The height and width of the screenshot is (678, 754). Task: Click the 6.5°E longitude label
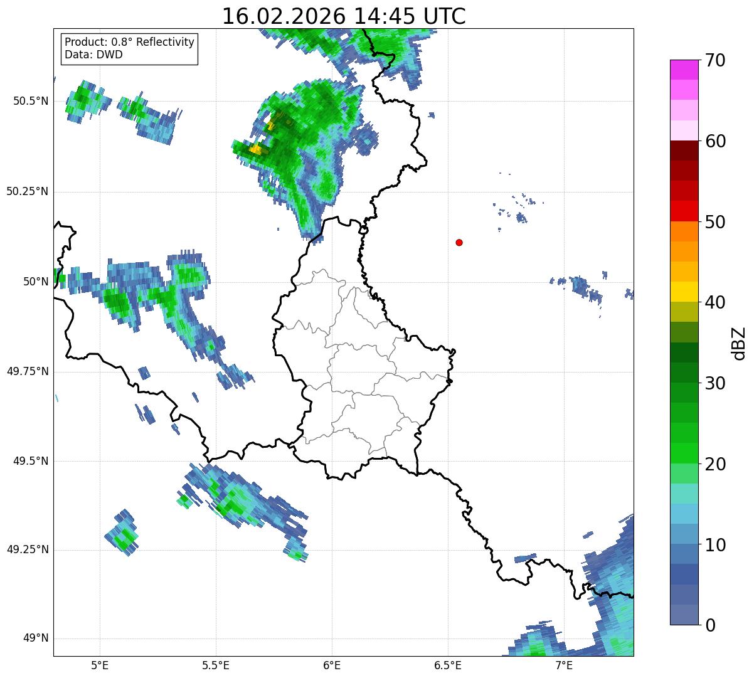(448, 665)
